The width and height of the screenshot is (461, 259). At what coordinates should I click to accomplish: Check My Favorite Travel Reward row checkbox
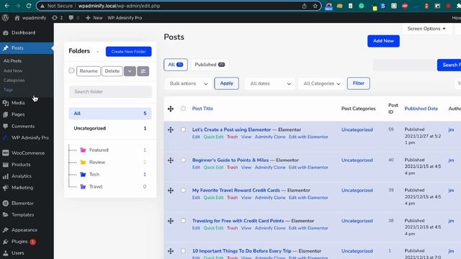point(183,190)
